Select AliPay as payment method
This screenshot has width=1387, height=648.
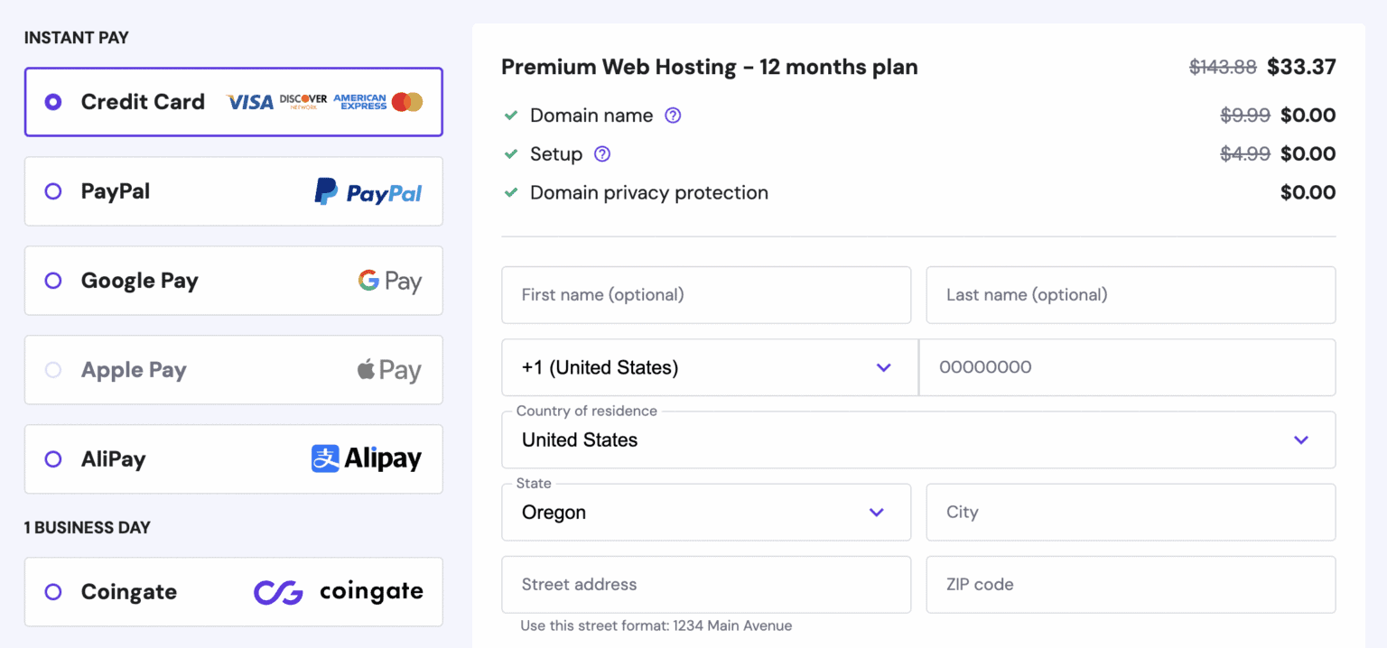[x=52, y=458]
